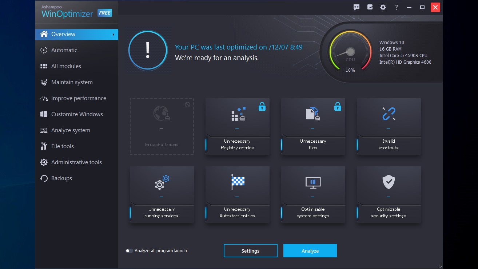Open Backups label in sidebar

pos(61,178)
